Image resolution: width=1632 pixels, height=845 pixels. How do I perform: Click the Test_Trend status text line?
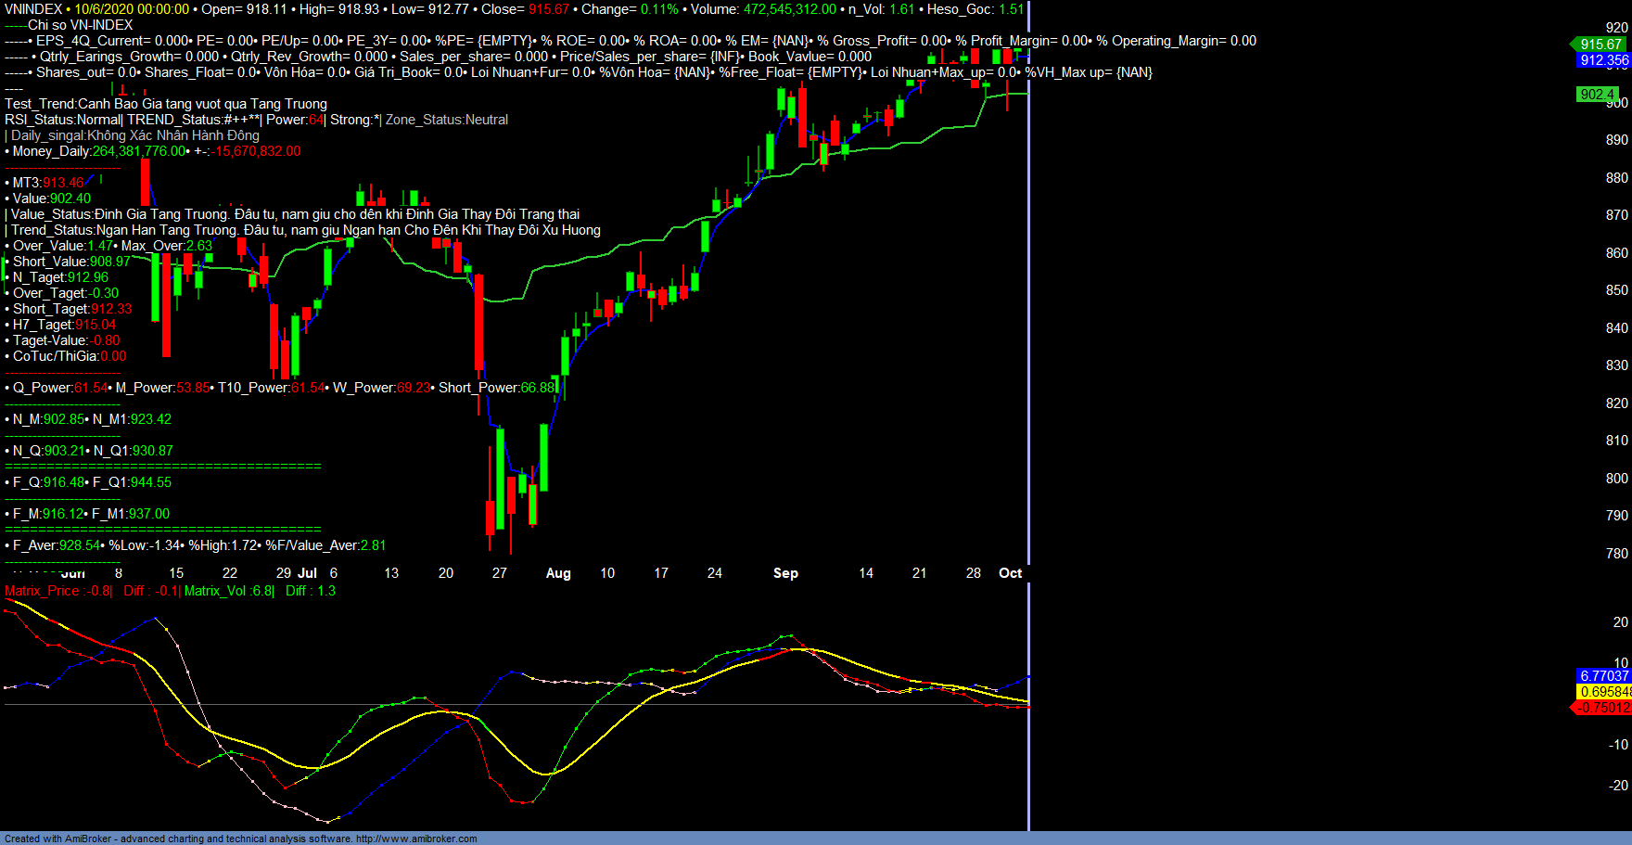pos(166,104)
